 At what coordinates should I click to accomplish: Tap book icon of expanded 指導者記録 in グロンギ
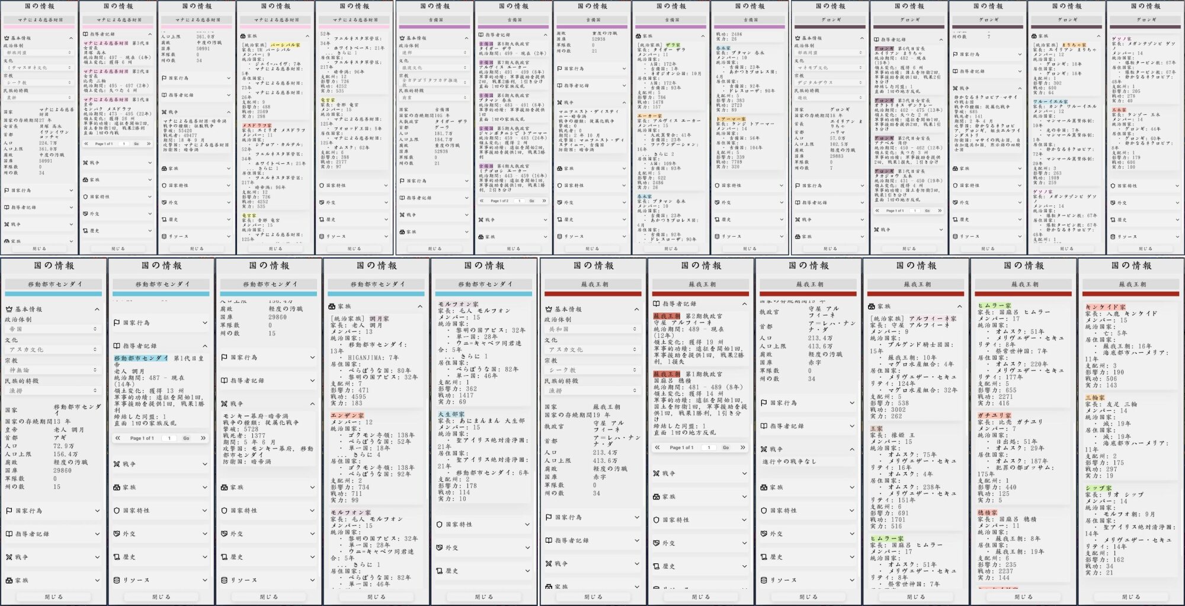point(876,40)
